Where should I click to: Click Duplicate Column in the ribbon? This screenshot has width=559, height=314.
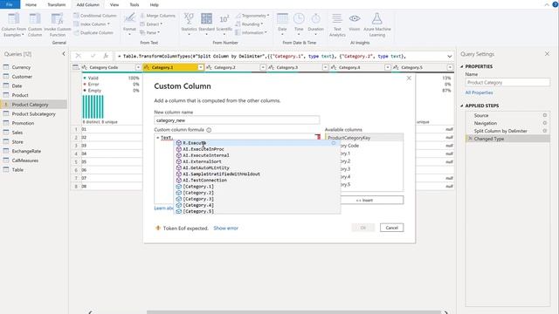point(93,33)
